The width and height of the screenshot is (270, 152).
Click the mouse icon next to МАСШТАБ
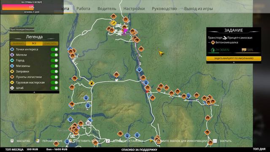click(12, 141)
